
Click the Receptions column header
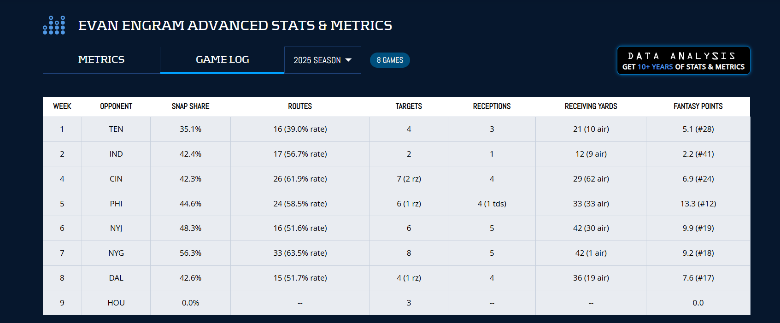tap(492, 106)
